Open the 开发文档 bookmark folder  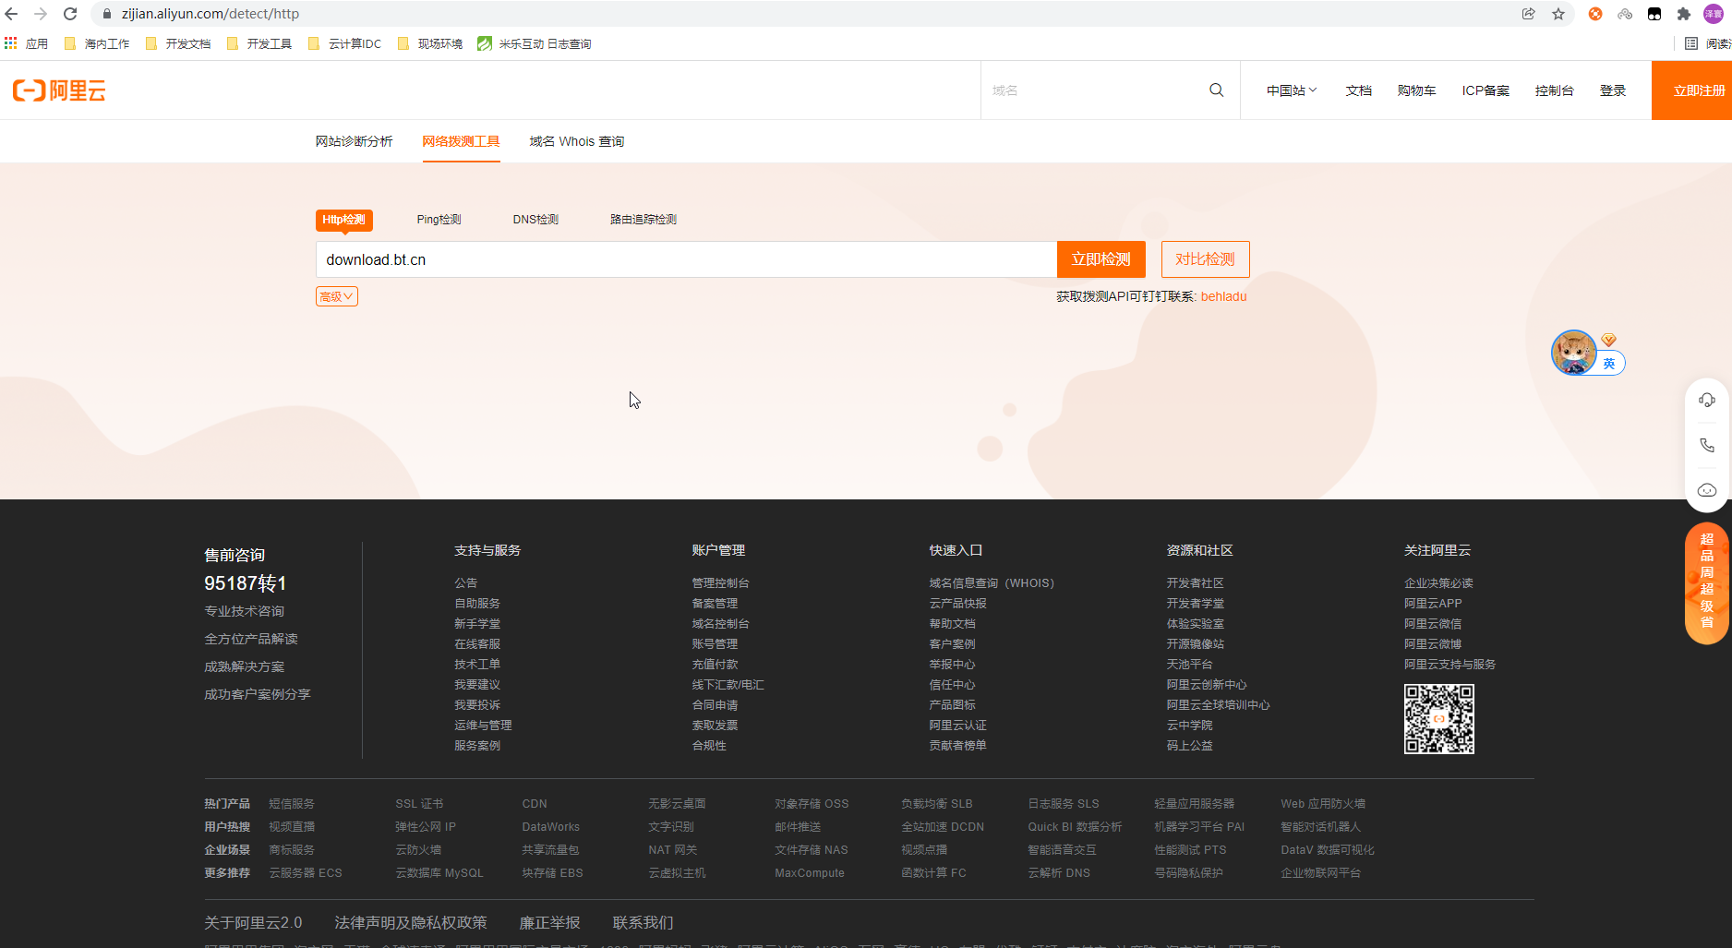tap(178, 43)
